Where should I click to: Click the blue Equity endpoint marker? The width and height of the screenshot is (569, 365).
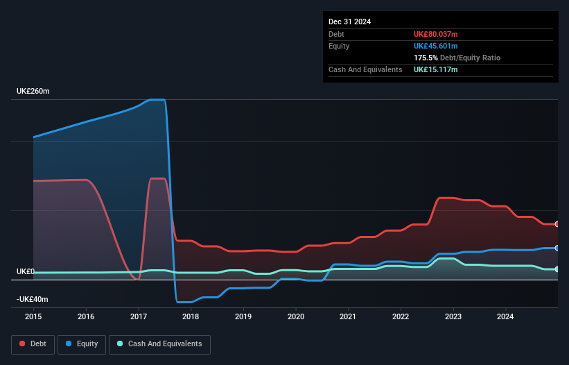557,248
